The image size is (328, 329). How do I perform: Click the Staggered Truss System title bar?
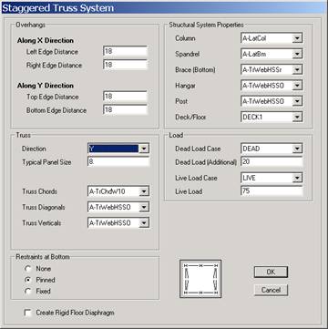(x=164, y=8)
